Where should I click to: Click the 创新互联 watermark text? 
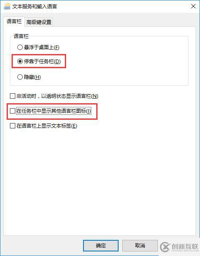click(185, 247)
